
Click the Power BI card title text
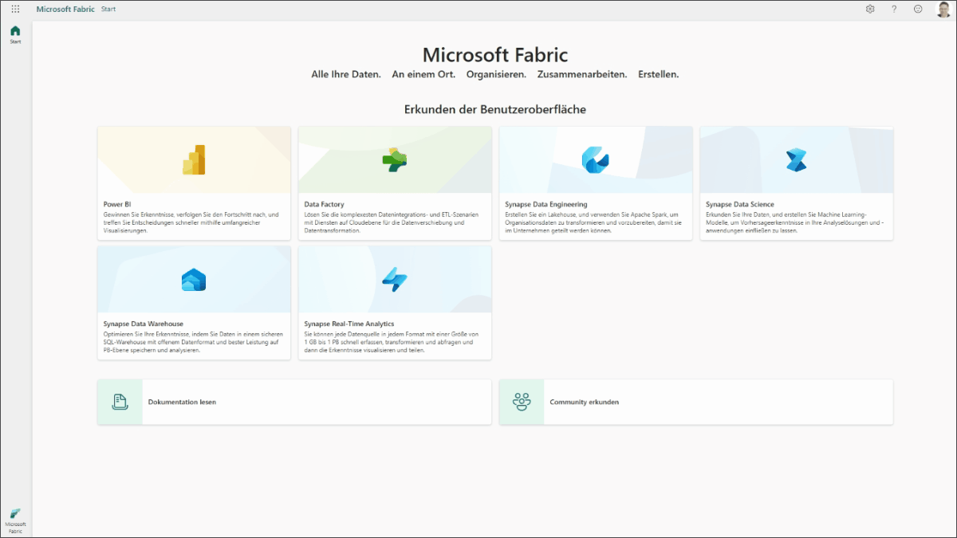pyautogui.click(x=116, y=205)
